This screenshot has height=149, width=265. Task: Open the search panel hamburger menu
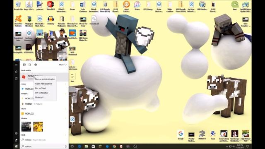click(x=16, y=65)
